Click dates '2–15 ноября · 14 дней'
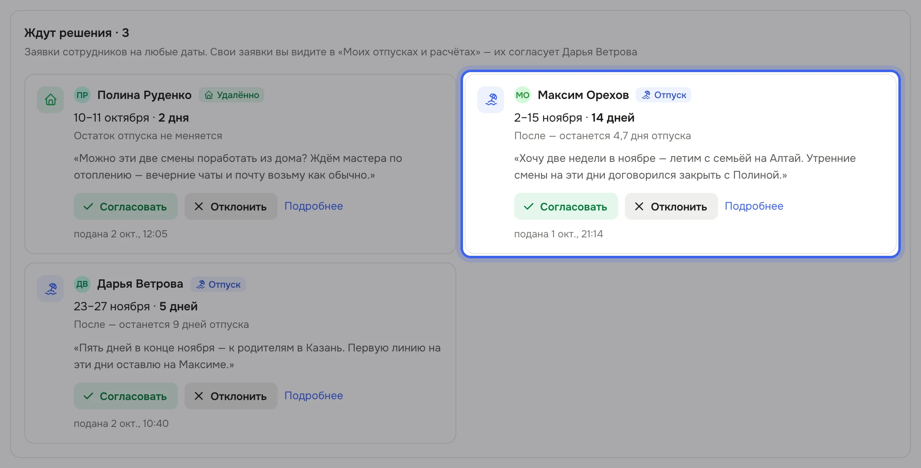This screenshot has width=921, height=468. tap(574, 118)
